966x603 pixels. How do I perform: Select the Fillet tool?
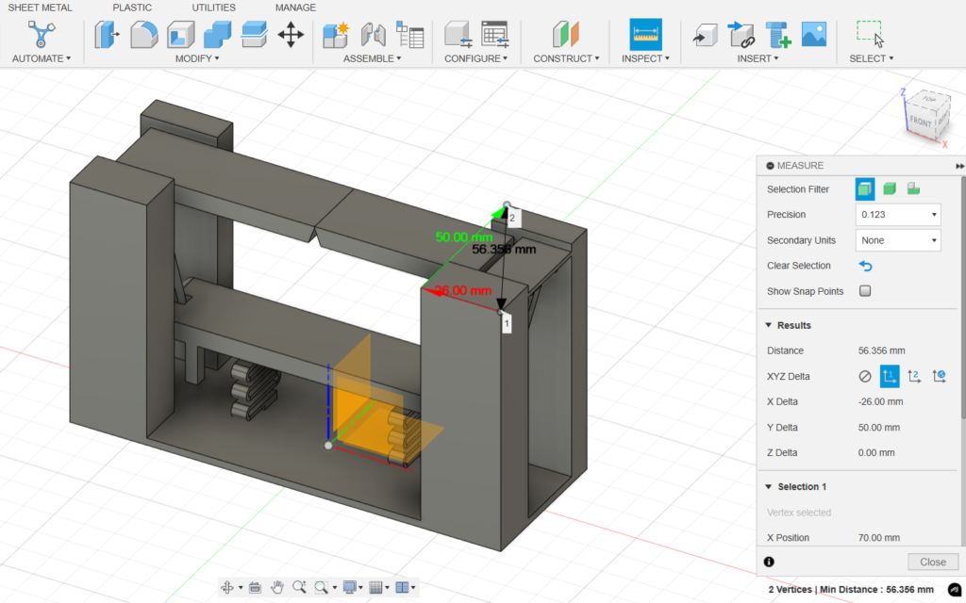[x=144, y=35]
